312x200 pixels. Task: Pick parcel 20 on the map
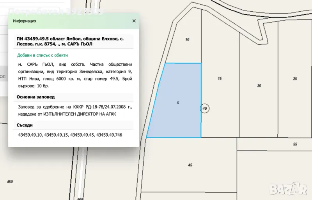(259, 85)
